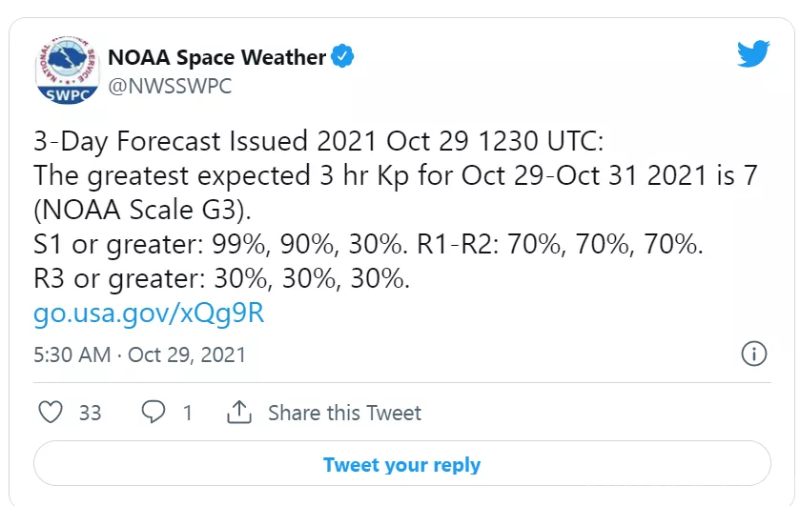800x506 pixels.
Task: Click the share arrow icon
Action: (x=238, y=413)
